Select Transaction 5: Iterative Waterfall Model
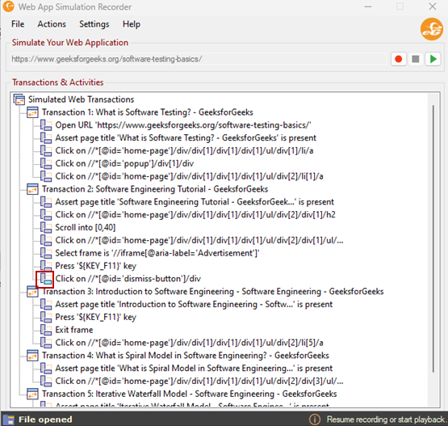Image resolution: width=448 pixels, height=426 pixels. [190, 394]
